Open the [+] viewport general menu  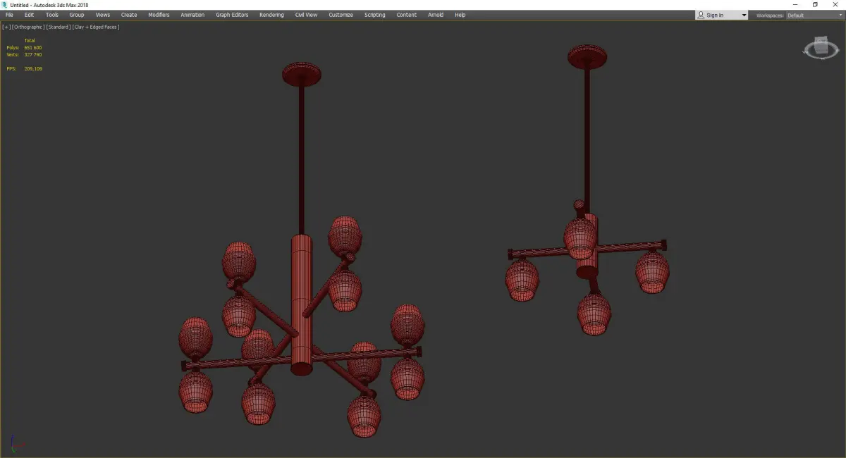(x=6, y=27)
